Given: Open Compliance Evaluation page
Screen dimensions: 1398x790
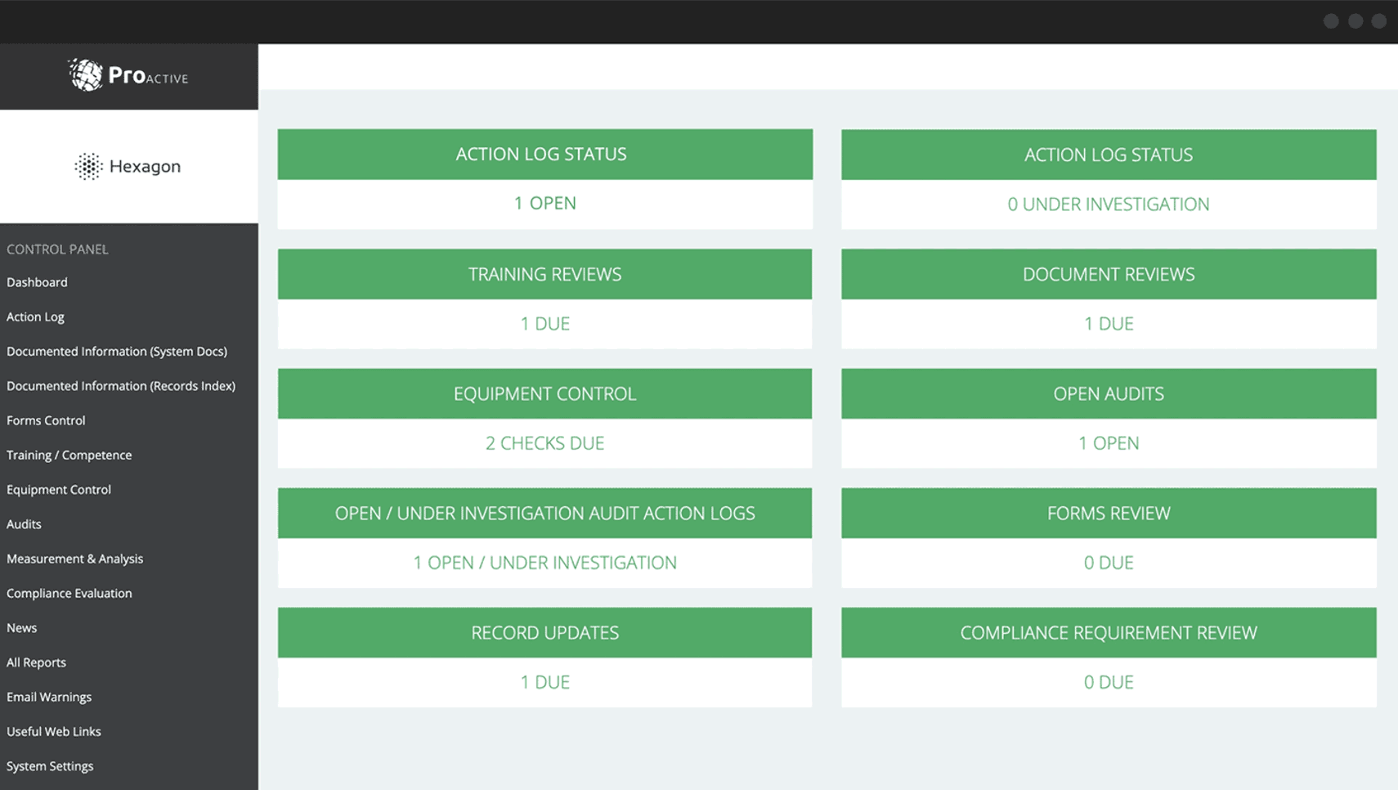Looking at the screenshot, I should (x=69, y=594).
